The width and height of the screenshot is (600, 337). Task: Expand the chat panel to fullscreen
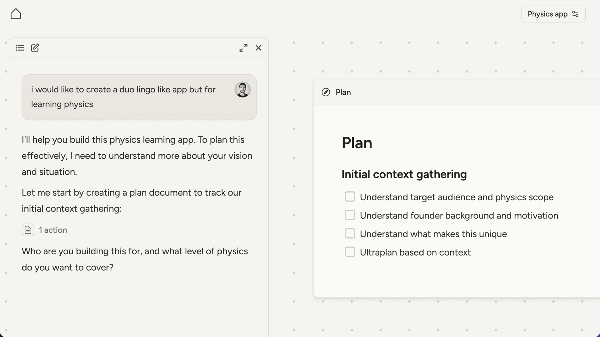click(243, 48)
